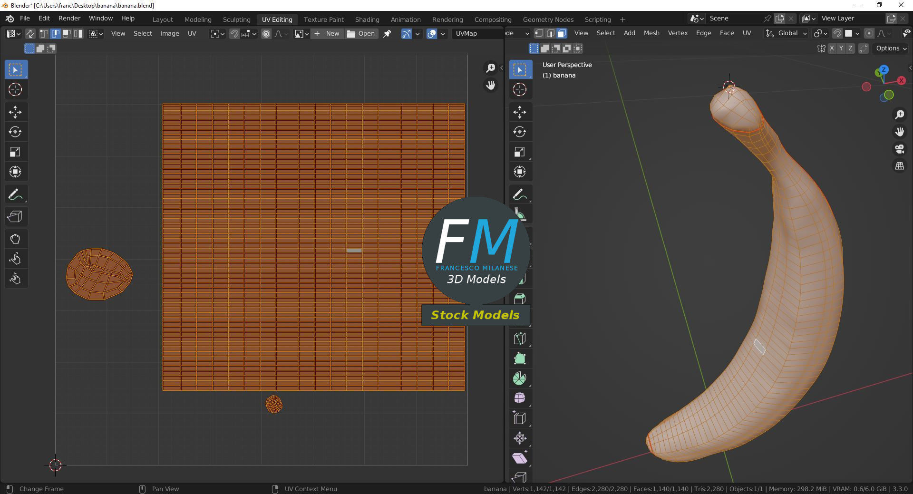Enable edge select mode in 3D viewport
Image resolution: width=913 pixels, height=494 pixels.
point(551,33)
